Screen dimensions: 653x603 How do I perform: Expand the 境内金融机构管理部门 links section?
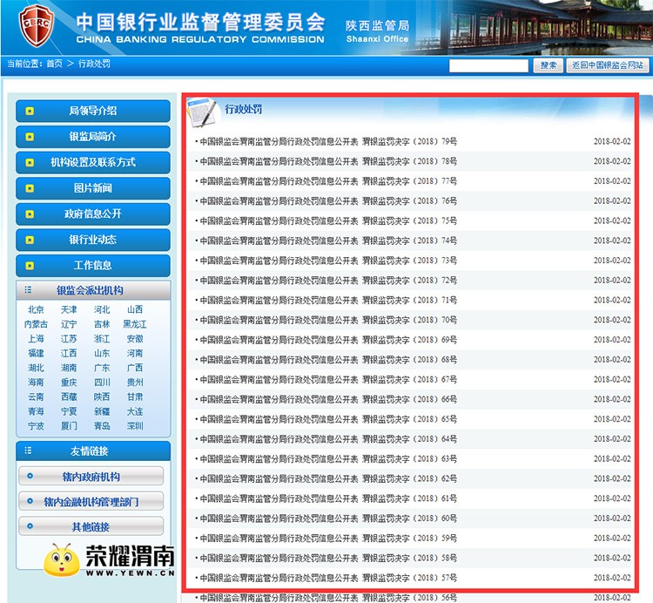pos(91,502)
